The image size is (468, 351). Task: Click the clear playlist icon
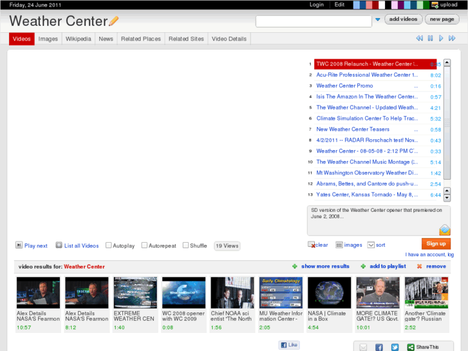(312, 245)
